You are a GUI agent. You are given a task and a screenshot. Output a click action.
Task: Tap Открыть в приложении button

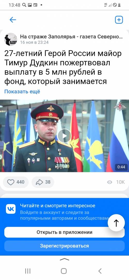(64, 232)
